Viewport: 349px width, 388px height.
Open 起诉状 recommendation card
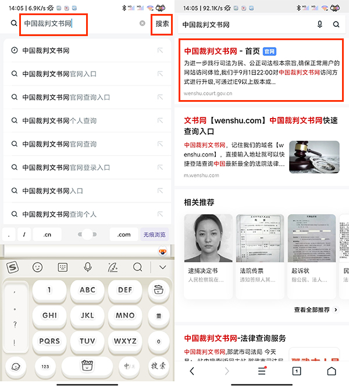click(x=312, y=256)
